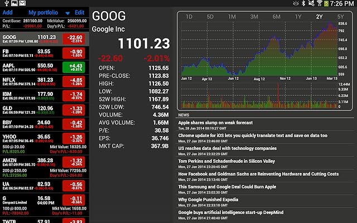The width and height of the screenshot is (357, 223).
Task: Tap the muted sound status icon
Action: pyautogui.click(x=311, y=3)
